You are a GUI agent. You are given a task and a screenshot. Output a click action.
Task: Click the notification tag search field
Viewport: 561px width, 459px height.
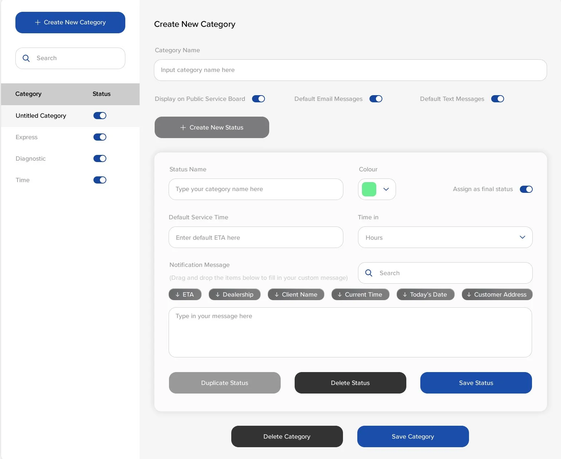445,273
